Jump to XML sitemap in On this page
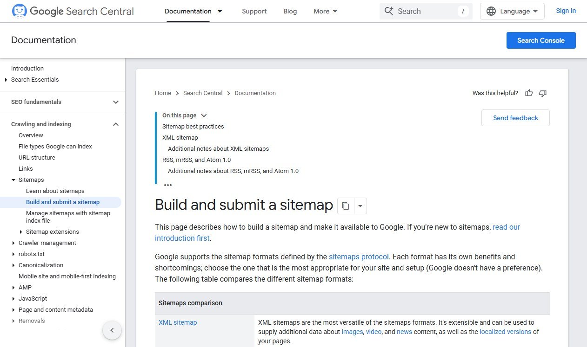 click(180, 138)
